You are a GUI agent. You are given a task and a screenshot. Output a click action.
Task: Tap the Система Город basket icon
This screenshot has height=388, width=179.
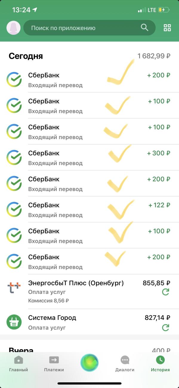(14, 322)
